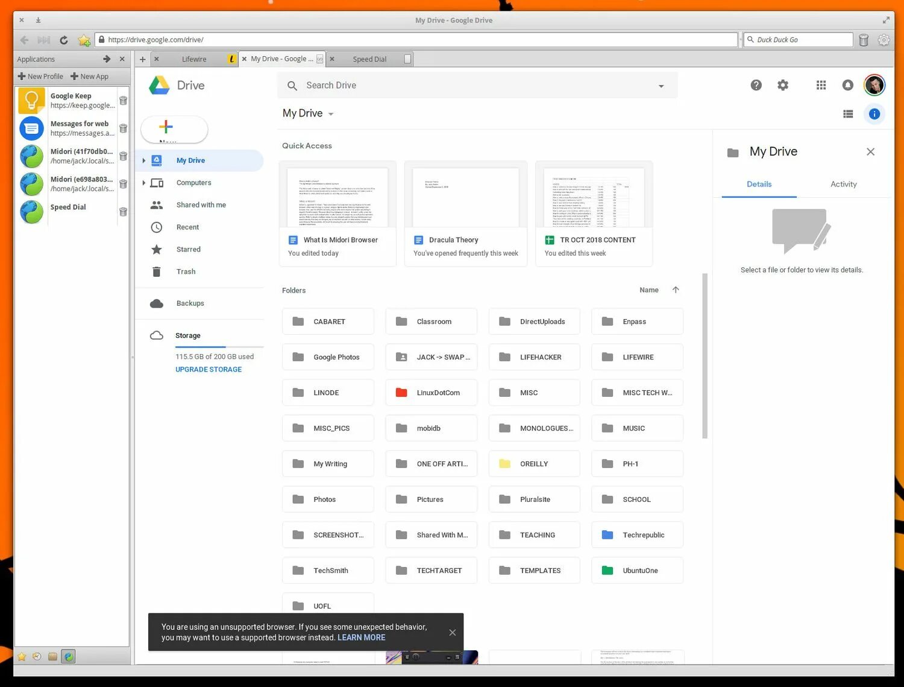
Task: Open a new tab with plus
Action: pyautogui.click(x=143, y=59)
